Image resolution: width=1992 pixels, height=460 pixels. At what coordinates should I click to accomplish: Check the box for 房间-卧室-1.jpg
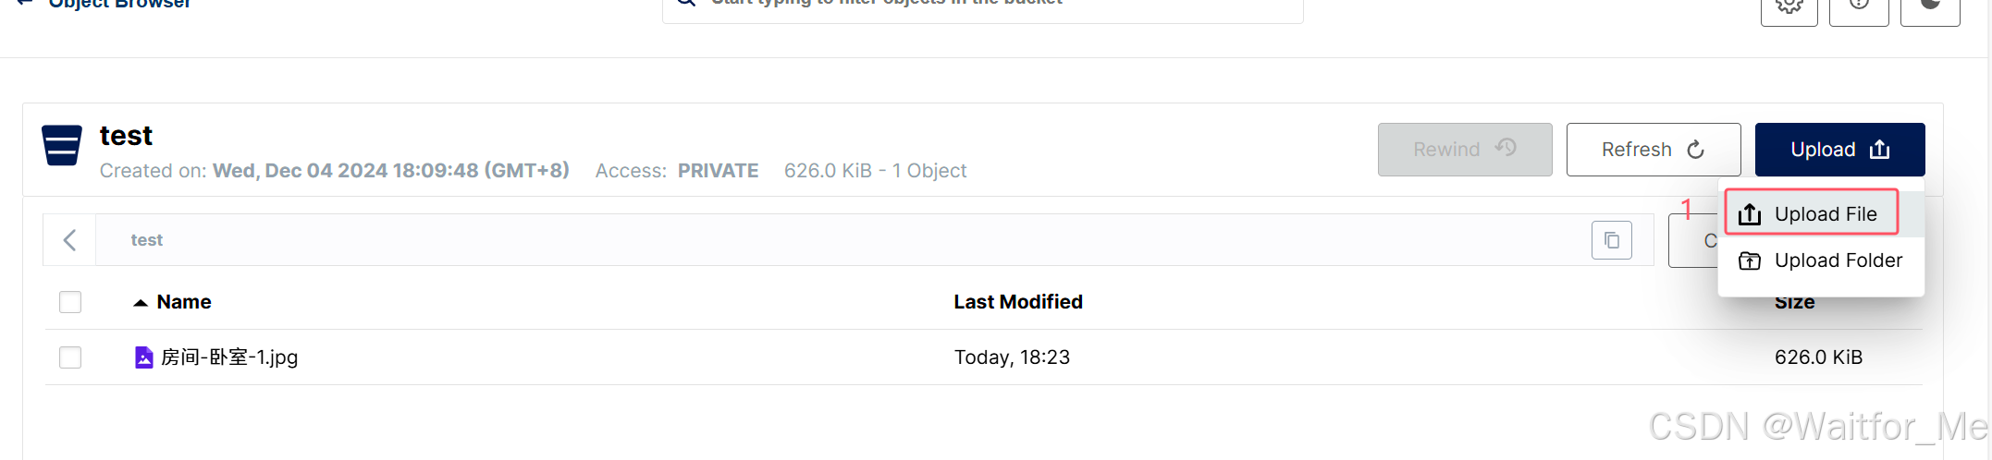[70, 357]
